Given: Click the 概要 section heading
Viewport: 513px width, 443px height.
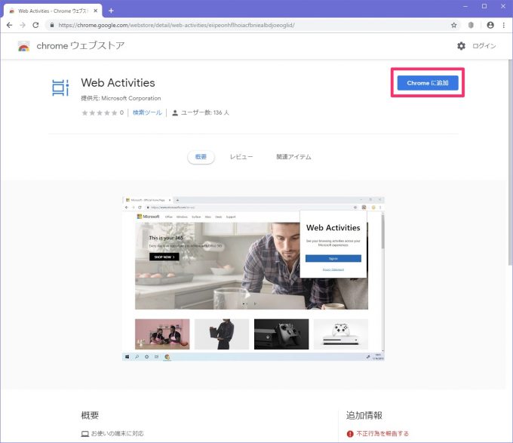Looking at the screenshot, I should coord(90,415).
